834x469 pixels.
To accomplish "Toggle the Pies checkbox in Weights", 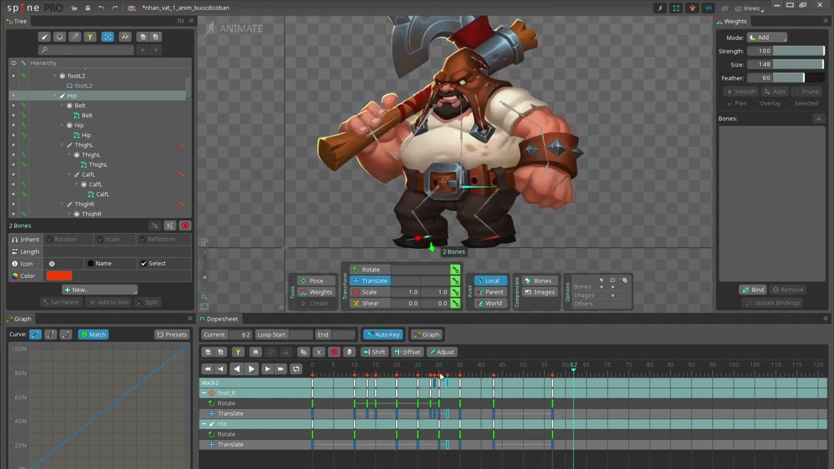I will pyautogui.click(x=737, y=104).
